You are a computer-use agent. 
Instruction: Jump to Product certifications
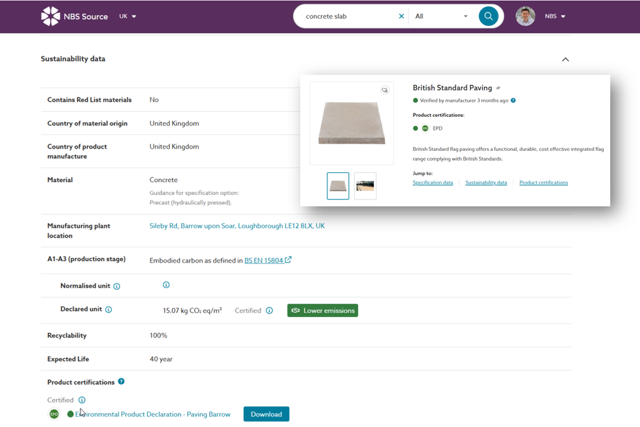click(543, 183)
